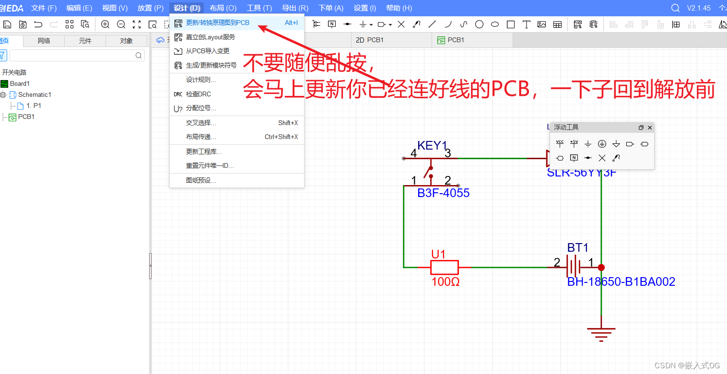Place signal ground symbol in floating tools
The image size is (727, 374).
588,144
